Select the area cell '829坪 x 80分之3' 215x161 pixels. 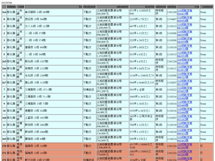pyautogui.click(x=142, y=47)
